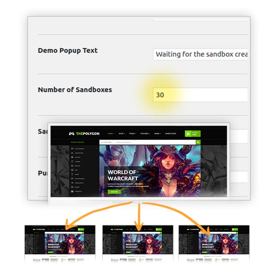Select the Accessories category icon in sidebar
This screenshot has height=277, width=261.
pos(72,149)
